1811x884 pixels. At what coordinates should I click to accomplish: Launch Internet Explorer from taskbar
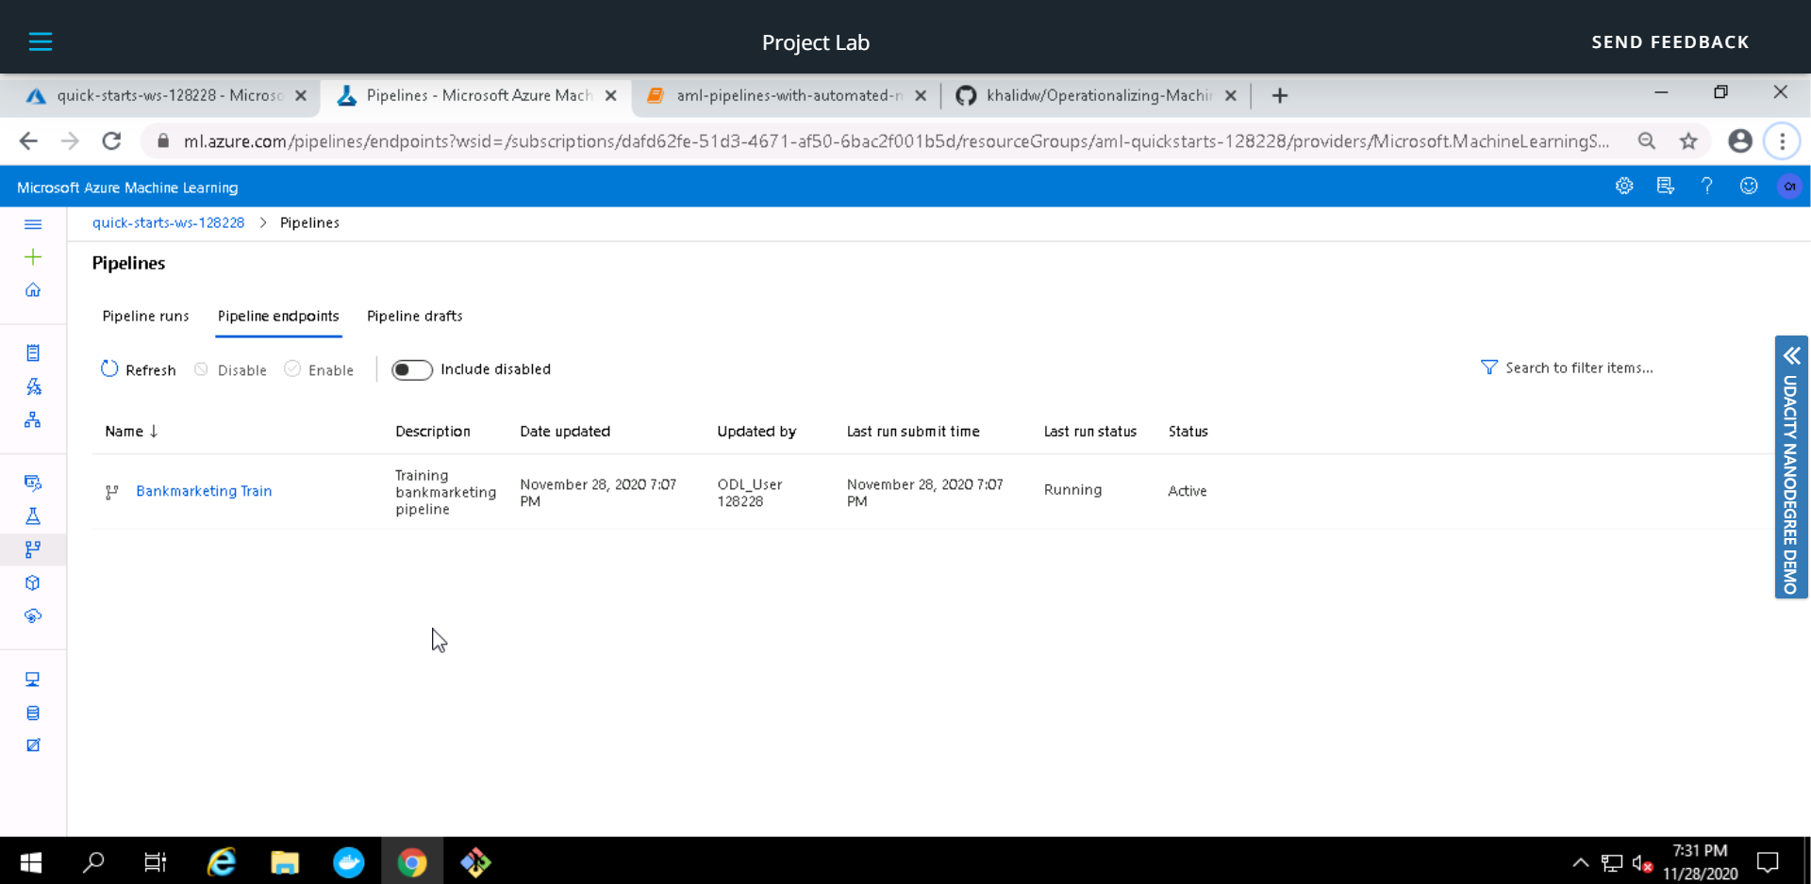coord(222,862)
